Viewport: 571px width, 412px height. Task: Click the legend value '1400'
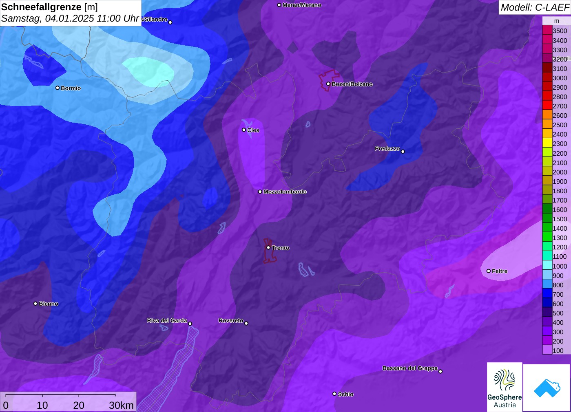(x=560, y=228)
